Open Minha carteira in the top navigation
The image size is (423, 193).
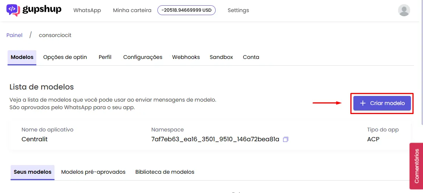pos(132,11)
